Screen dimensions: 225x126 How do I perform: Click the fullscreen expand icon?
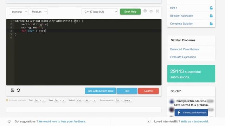pyautogui.click(x=157, y=11)
